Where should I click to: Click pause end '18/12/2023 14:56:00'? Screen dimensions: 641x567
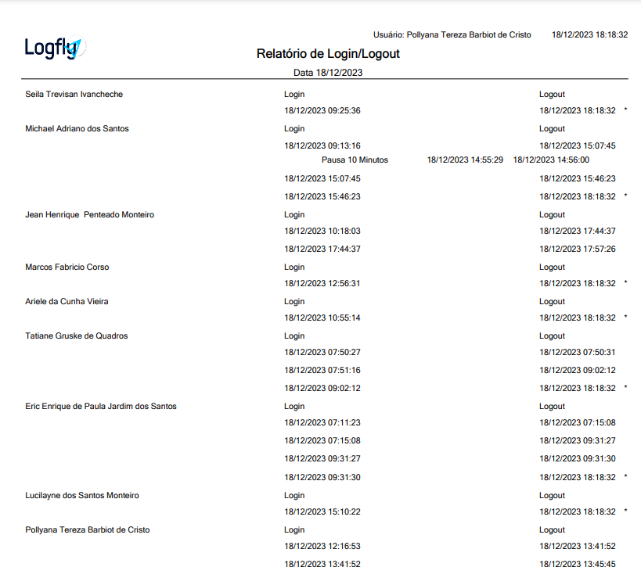551,160
